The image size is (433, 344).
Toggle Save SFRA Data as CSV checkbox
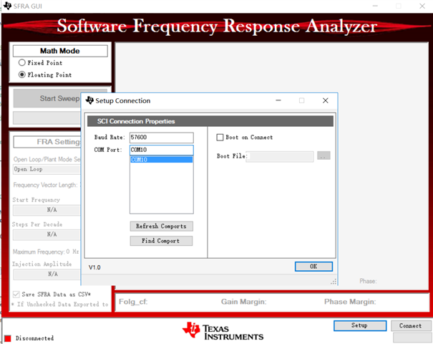tap(16, 295)
